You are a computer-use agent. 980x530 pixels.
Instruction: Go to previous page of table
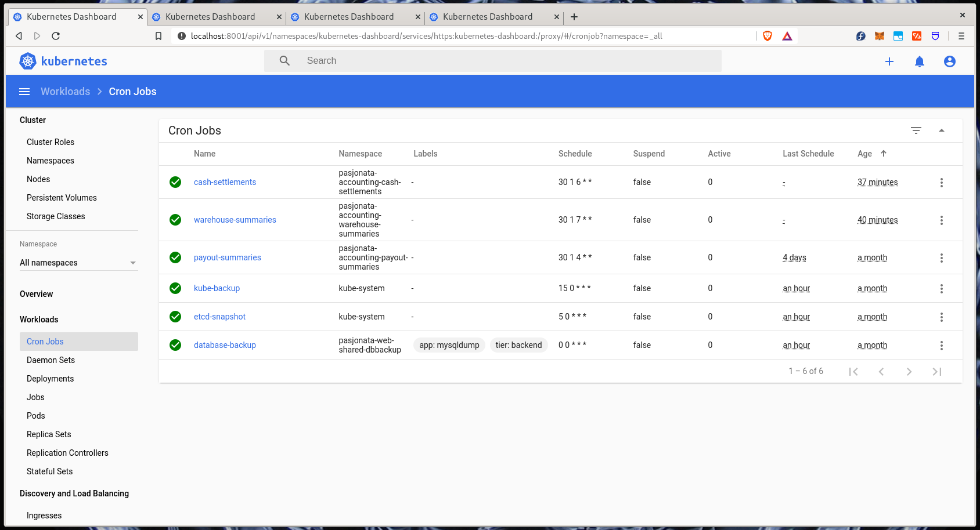(881, 372)
